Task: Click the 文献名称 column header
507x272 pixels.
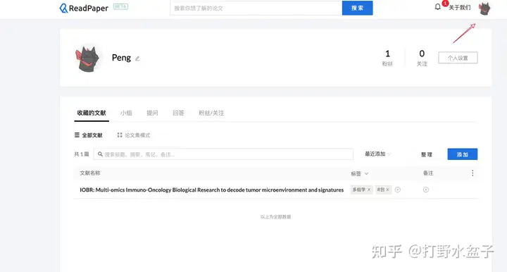Action: [90, 173]
